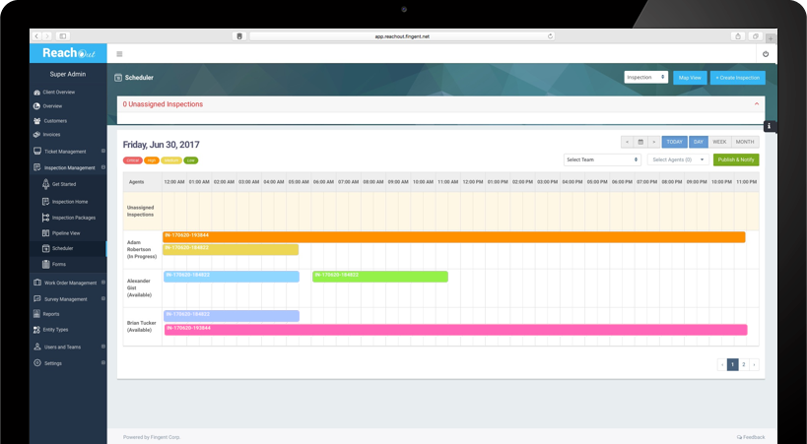Click the info icon on right edge
The width and height of the screenshot is (807, 444).
click(770, 126)
